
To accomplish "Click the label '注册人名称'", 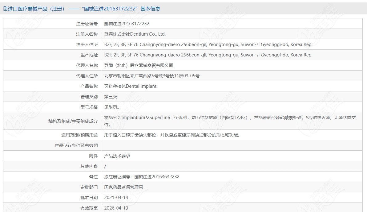I will pyautogui.click(x=87, y=34).
